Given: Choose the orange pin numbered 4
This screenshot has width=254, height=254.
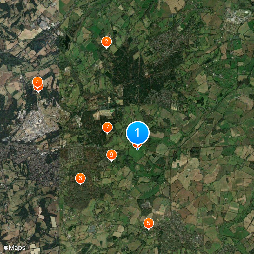Looking at the screenshot, I should coord(37,82).
